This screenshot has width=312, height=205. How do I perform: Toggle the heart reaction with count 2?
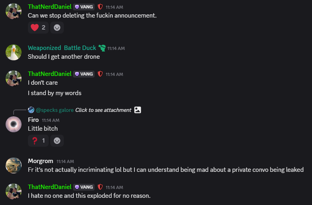[x=38, y=28]
